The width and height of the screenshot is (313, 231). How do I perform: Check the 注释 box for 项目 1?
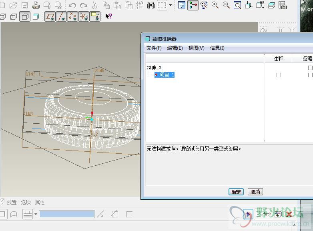[x=279, y=75]
